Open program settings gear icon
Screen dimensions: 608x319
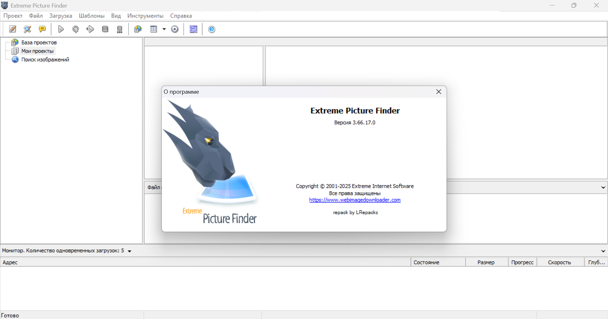pyautogui.click(x=175, y=29)
